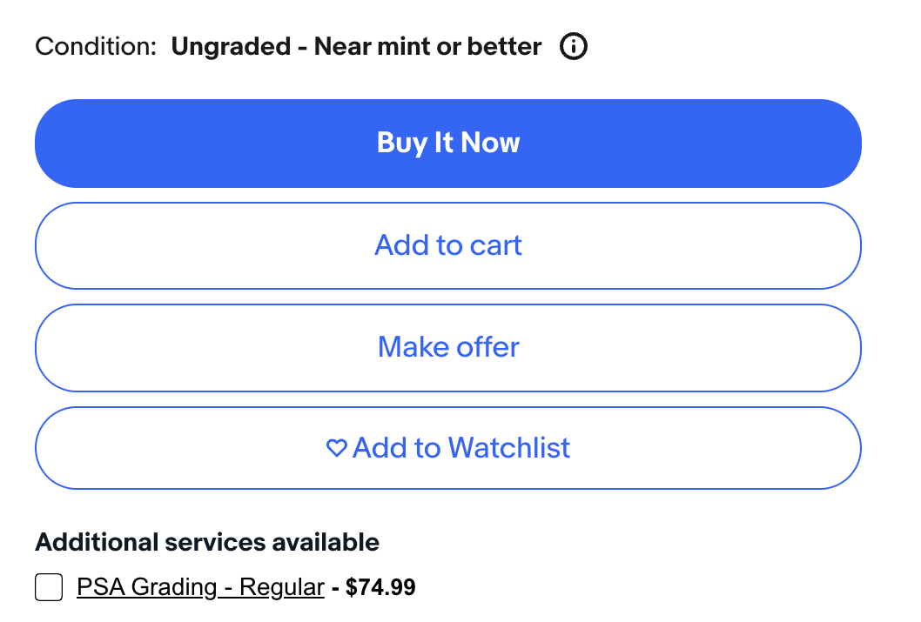Put this item into the cart

point(447,245)
